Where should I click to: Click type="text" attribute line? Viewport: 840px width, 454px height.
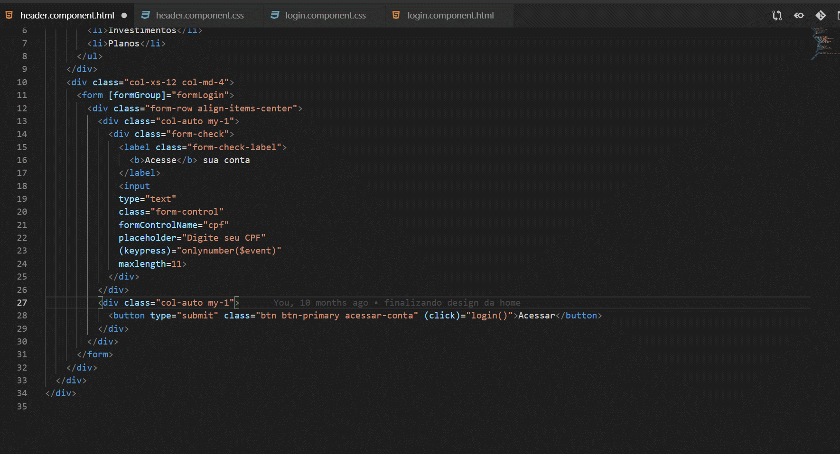tap(148, 199)
